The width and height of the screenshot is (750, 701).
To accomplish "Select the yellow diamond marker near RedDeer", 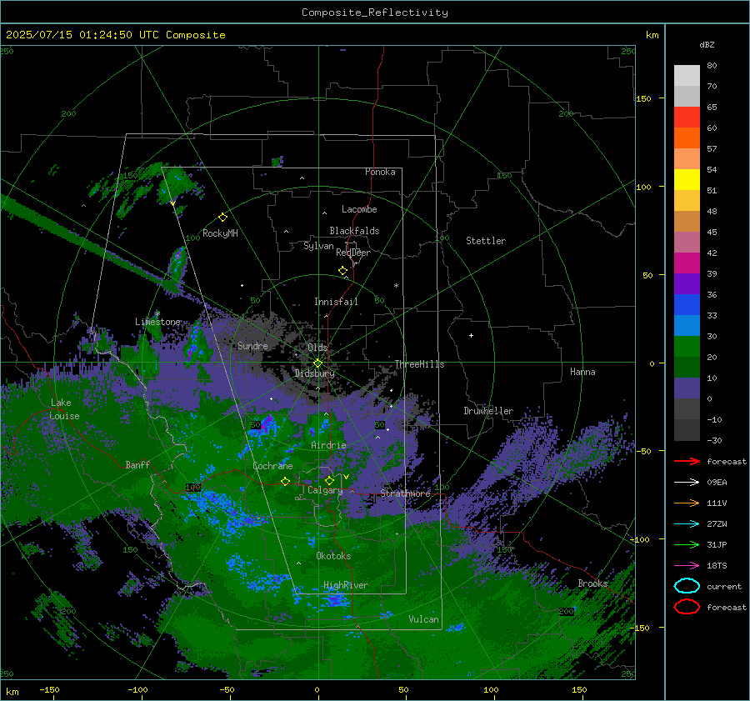I will click(x=342, y=271).
